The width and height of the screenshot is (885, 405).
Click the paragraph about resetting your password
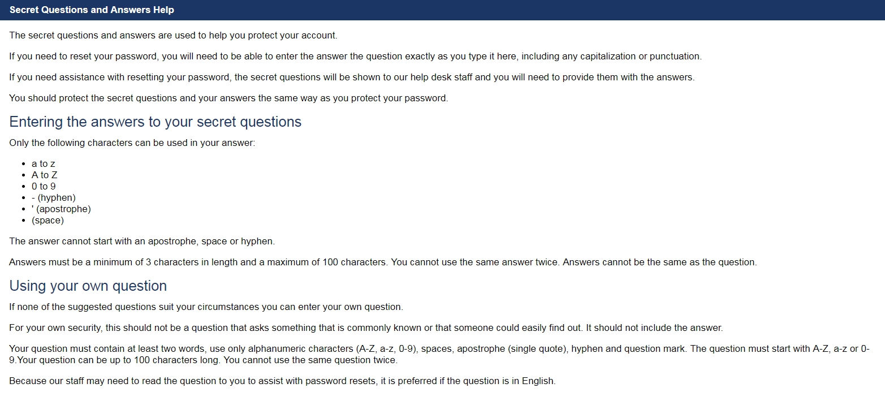click(355, 56)
